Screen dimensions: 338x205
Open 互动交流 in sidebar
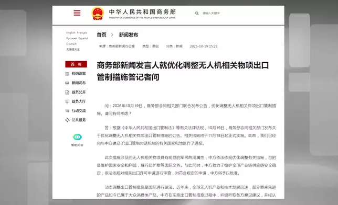pyautogui.click(x=79, y=111)
